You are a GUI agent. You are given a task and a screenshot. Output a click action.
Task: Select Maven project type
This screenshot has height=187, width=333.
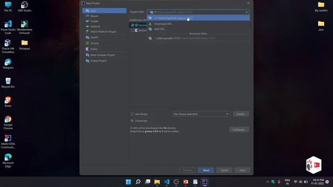104,16
